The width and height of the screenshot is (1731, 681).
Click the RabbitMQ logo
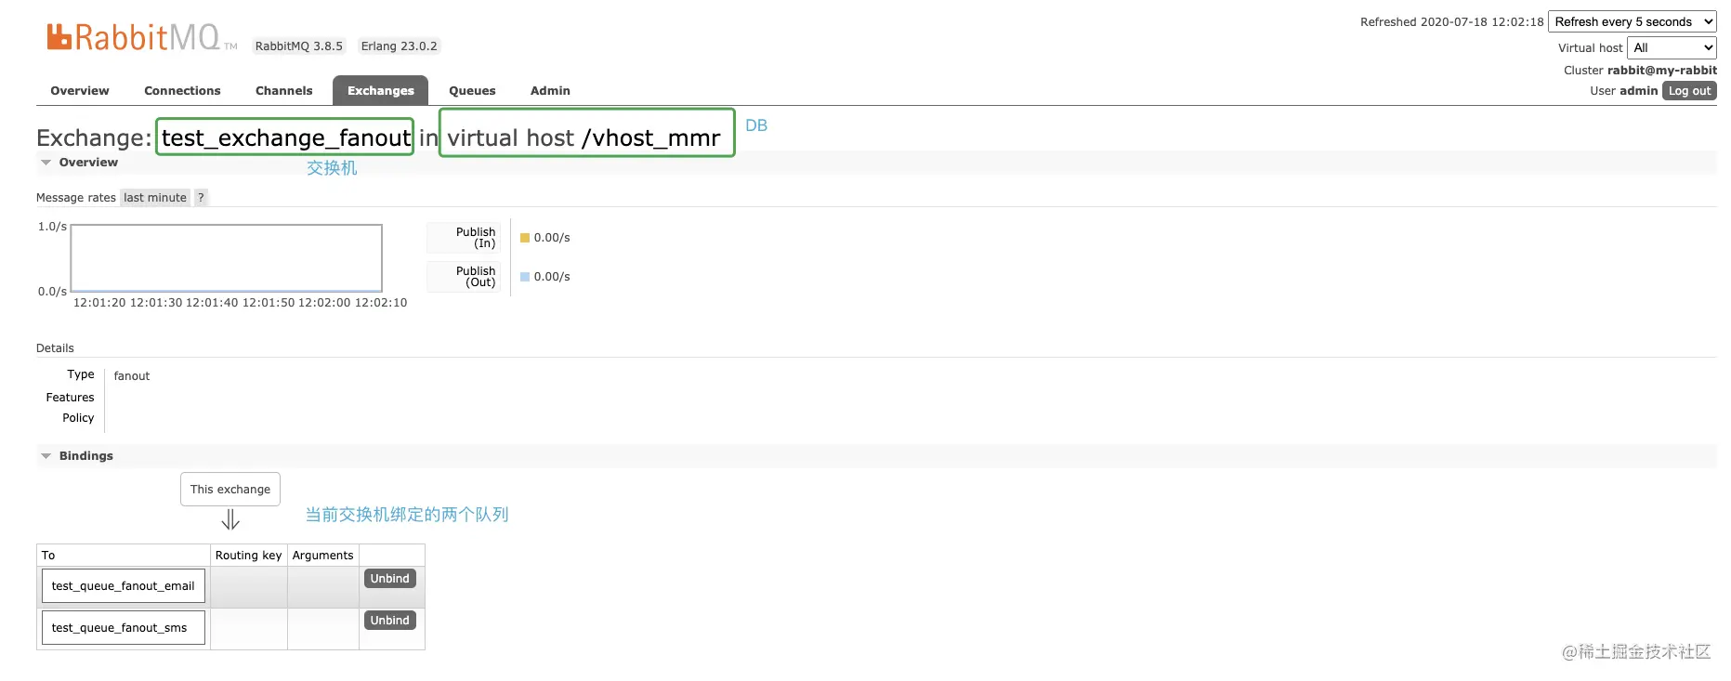tap(141, 37)
